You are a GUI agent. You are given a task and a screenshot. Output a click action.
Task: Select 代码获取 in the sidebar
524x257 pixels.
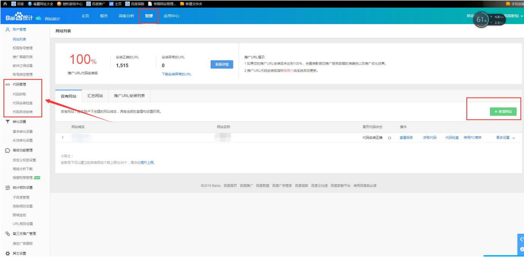click(19, 94)
